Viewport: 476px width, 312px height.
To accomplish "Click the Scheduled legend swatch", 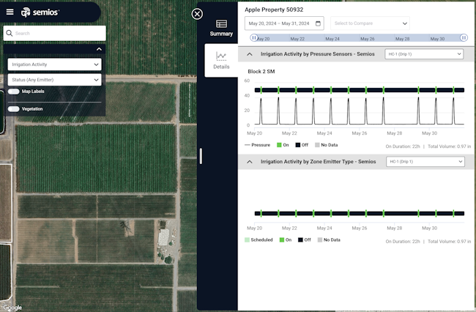I will point(247,239).
